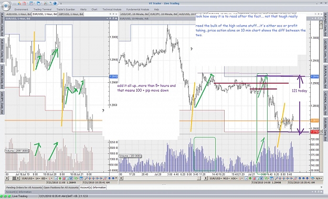Open the Trading Terminal ribbon tab

(43, 9)
